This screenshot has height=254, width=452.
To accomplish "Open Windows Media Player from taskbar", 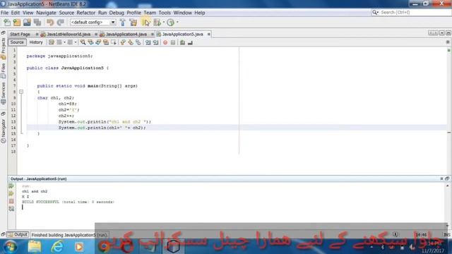I will click(x=79, y=246).
